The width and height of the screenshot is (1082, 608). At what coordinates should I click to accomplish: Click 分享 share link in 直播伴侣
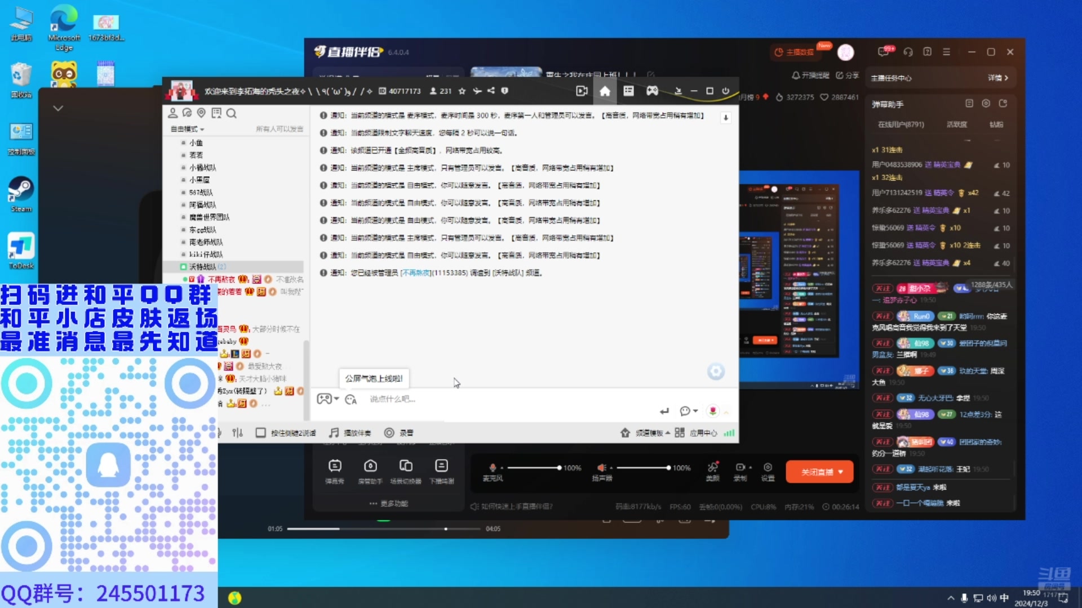pos(847,75)
